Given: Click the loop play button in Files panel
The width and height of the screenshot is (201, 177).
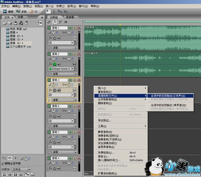Looking at the screenshot, I should click(10, 158).
